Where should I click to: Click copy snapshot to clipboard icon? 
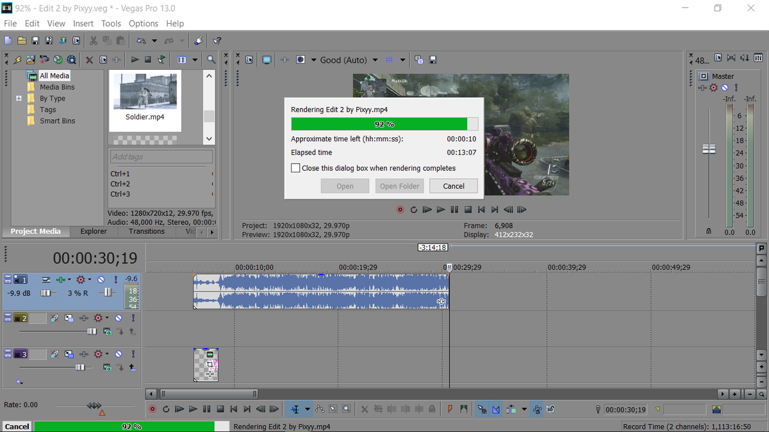[419, 60]
